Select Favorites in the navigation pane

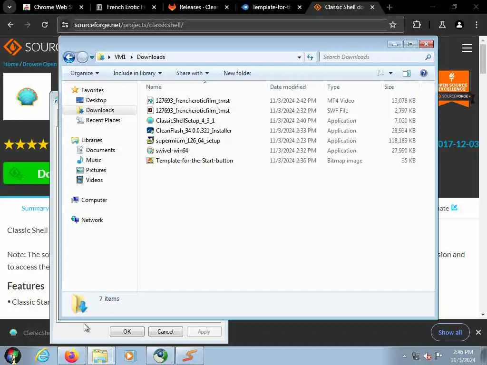92,90
